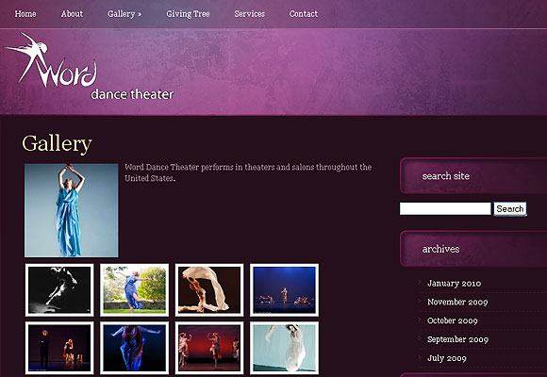
Task: Open the red backdrop dancers thumbnail
Action: tap(209, 348)
